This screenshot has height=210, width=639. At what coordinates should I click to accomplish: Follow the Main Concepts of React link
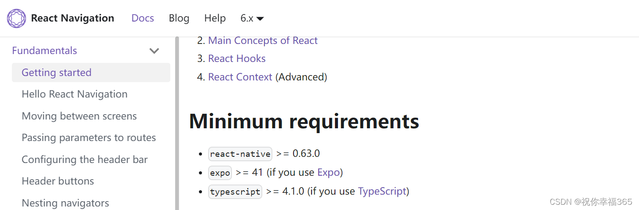click(x=263, y=40)
